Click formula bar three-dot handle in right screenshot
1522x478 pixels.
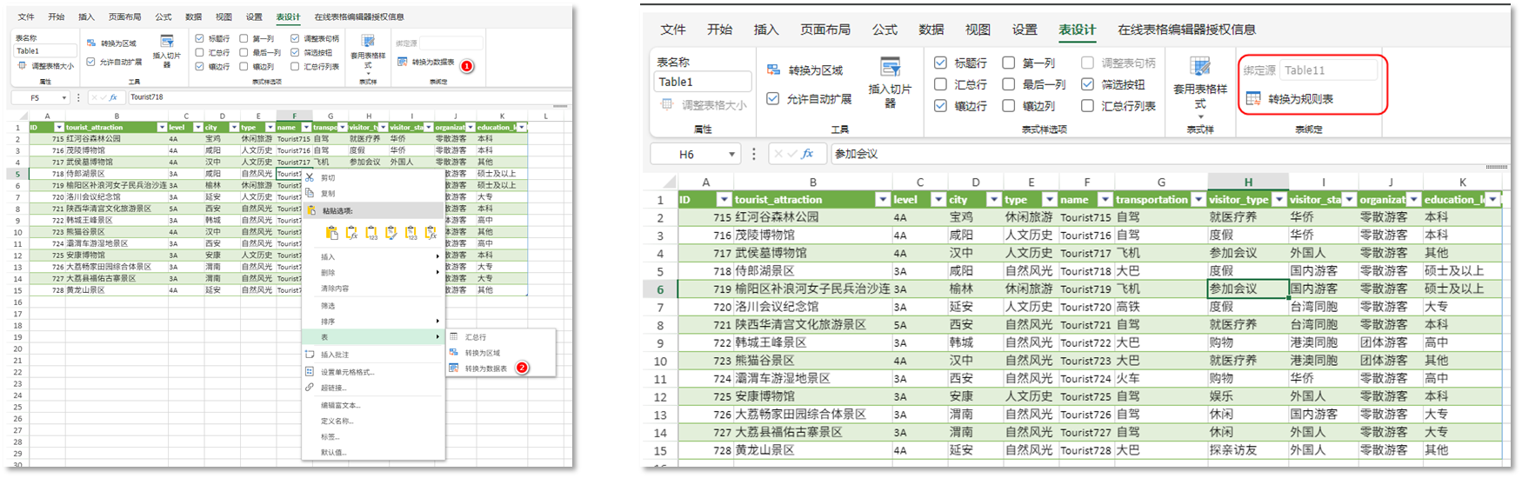[753, 154]
